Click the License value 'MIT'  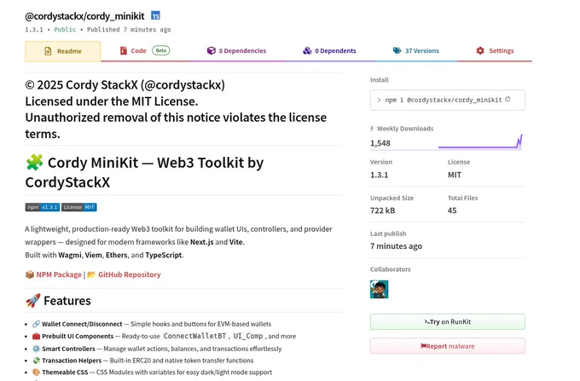point(455,175)
